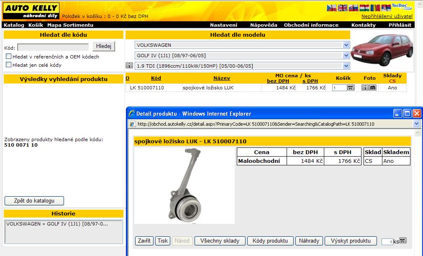Image resolution: width=423 pixels, height=256 pixels.
Task: Open the camera photo icon for LK 510007110
Action: pyautogui.click(x=372, y=87)
